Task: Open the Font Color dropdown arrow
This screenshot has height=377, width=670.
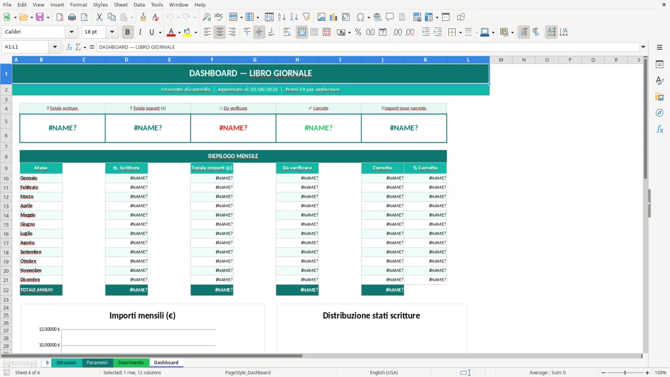Action: click(x=178, y=32)
